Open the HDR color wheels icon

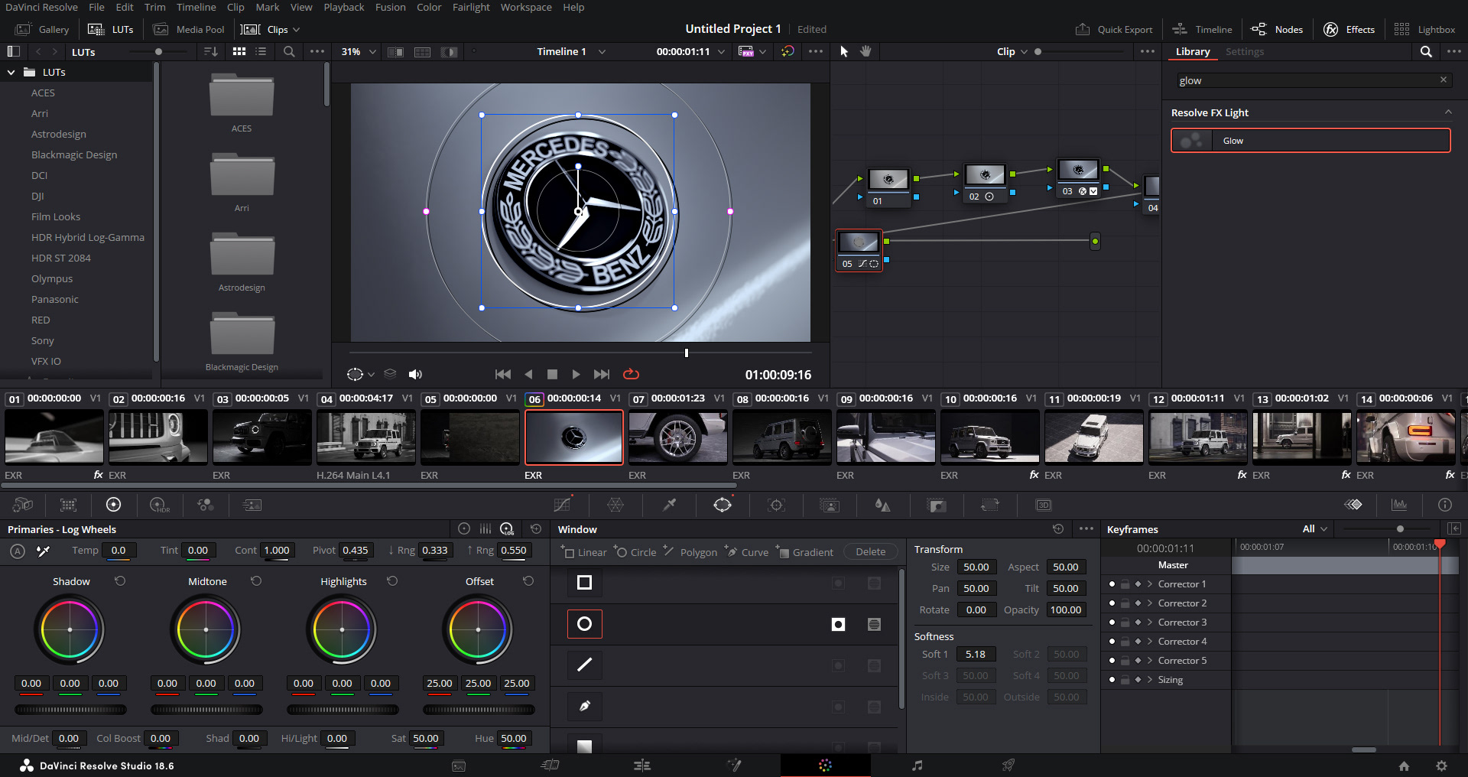pyautogui.click(x=160, y=505)
